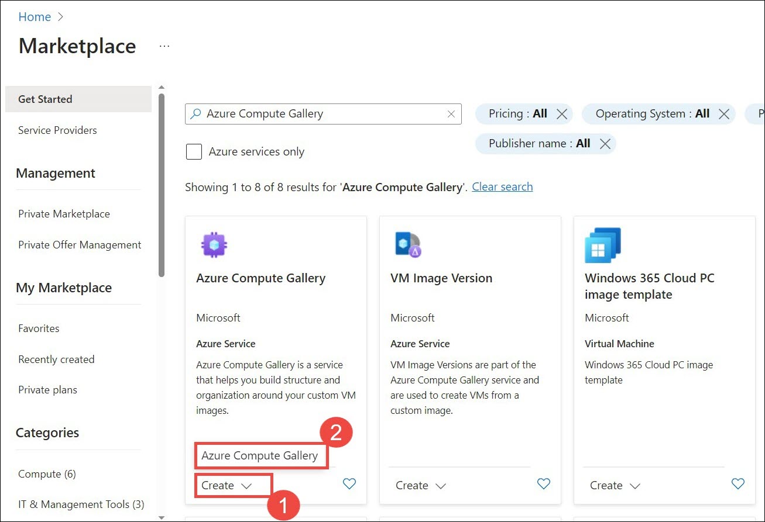
Task: Click Microsoft publisher on Azure Compute Gallery card
Action: click(x=218, y=318)
